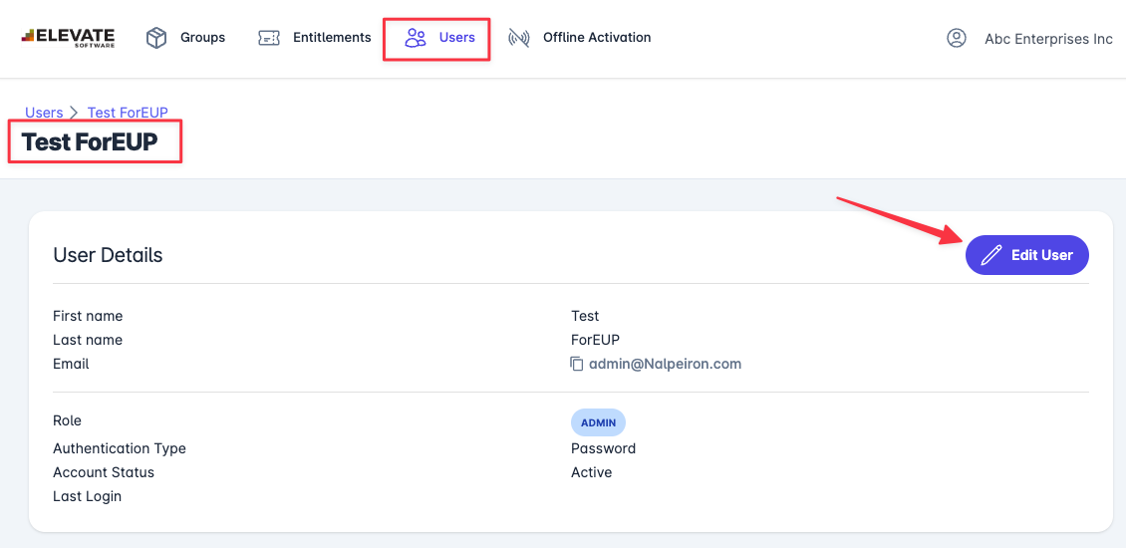Select the Users navigation label
1126x548 pixels.
pyautogui.click(x=457, y=38)
